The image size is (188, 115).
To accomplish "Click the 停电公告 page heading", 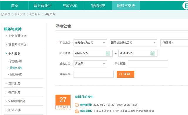I will tap(63, 26).
